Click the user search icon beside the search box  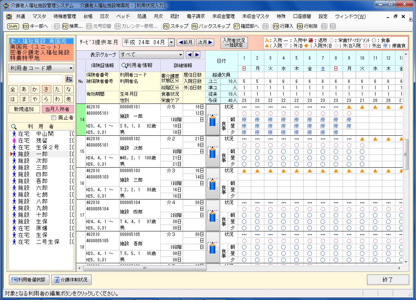tap(69, 79)
